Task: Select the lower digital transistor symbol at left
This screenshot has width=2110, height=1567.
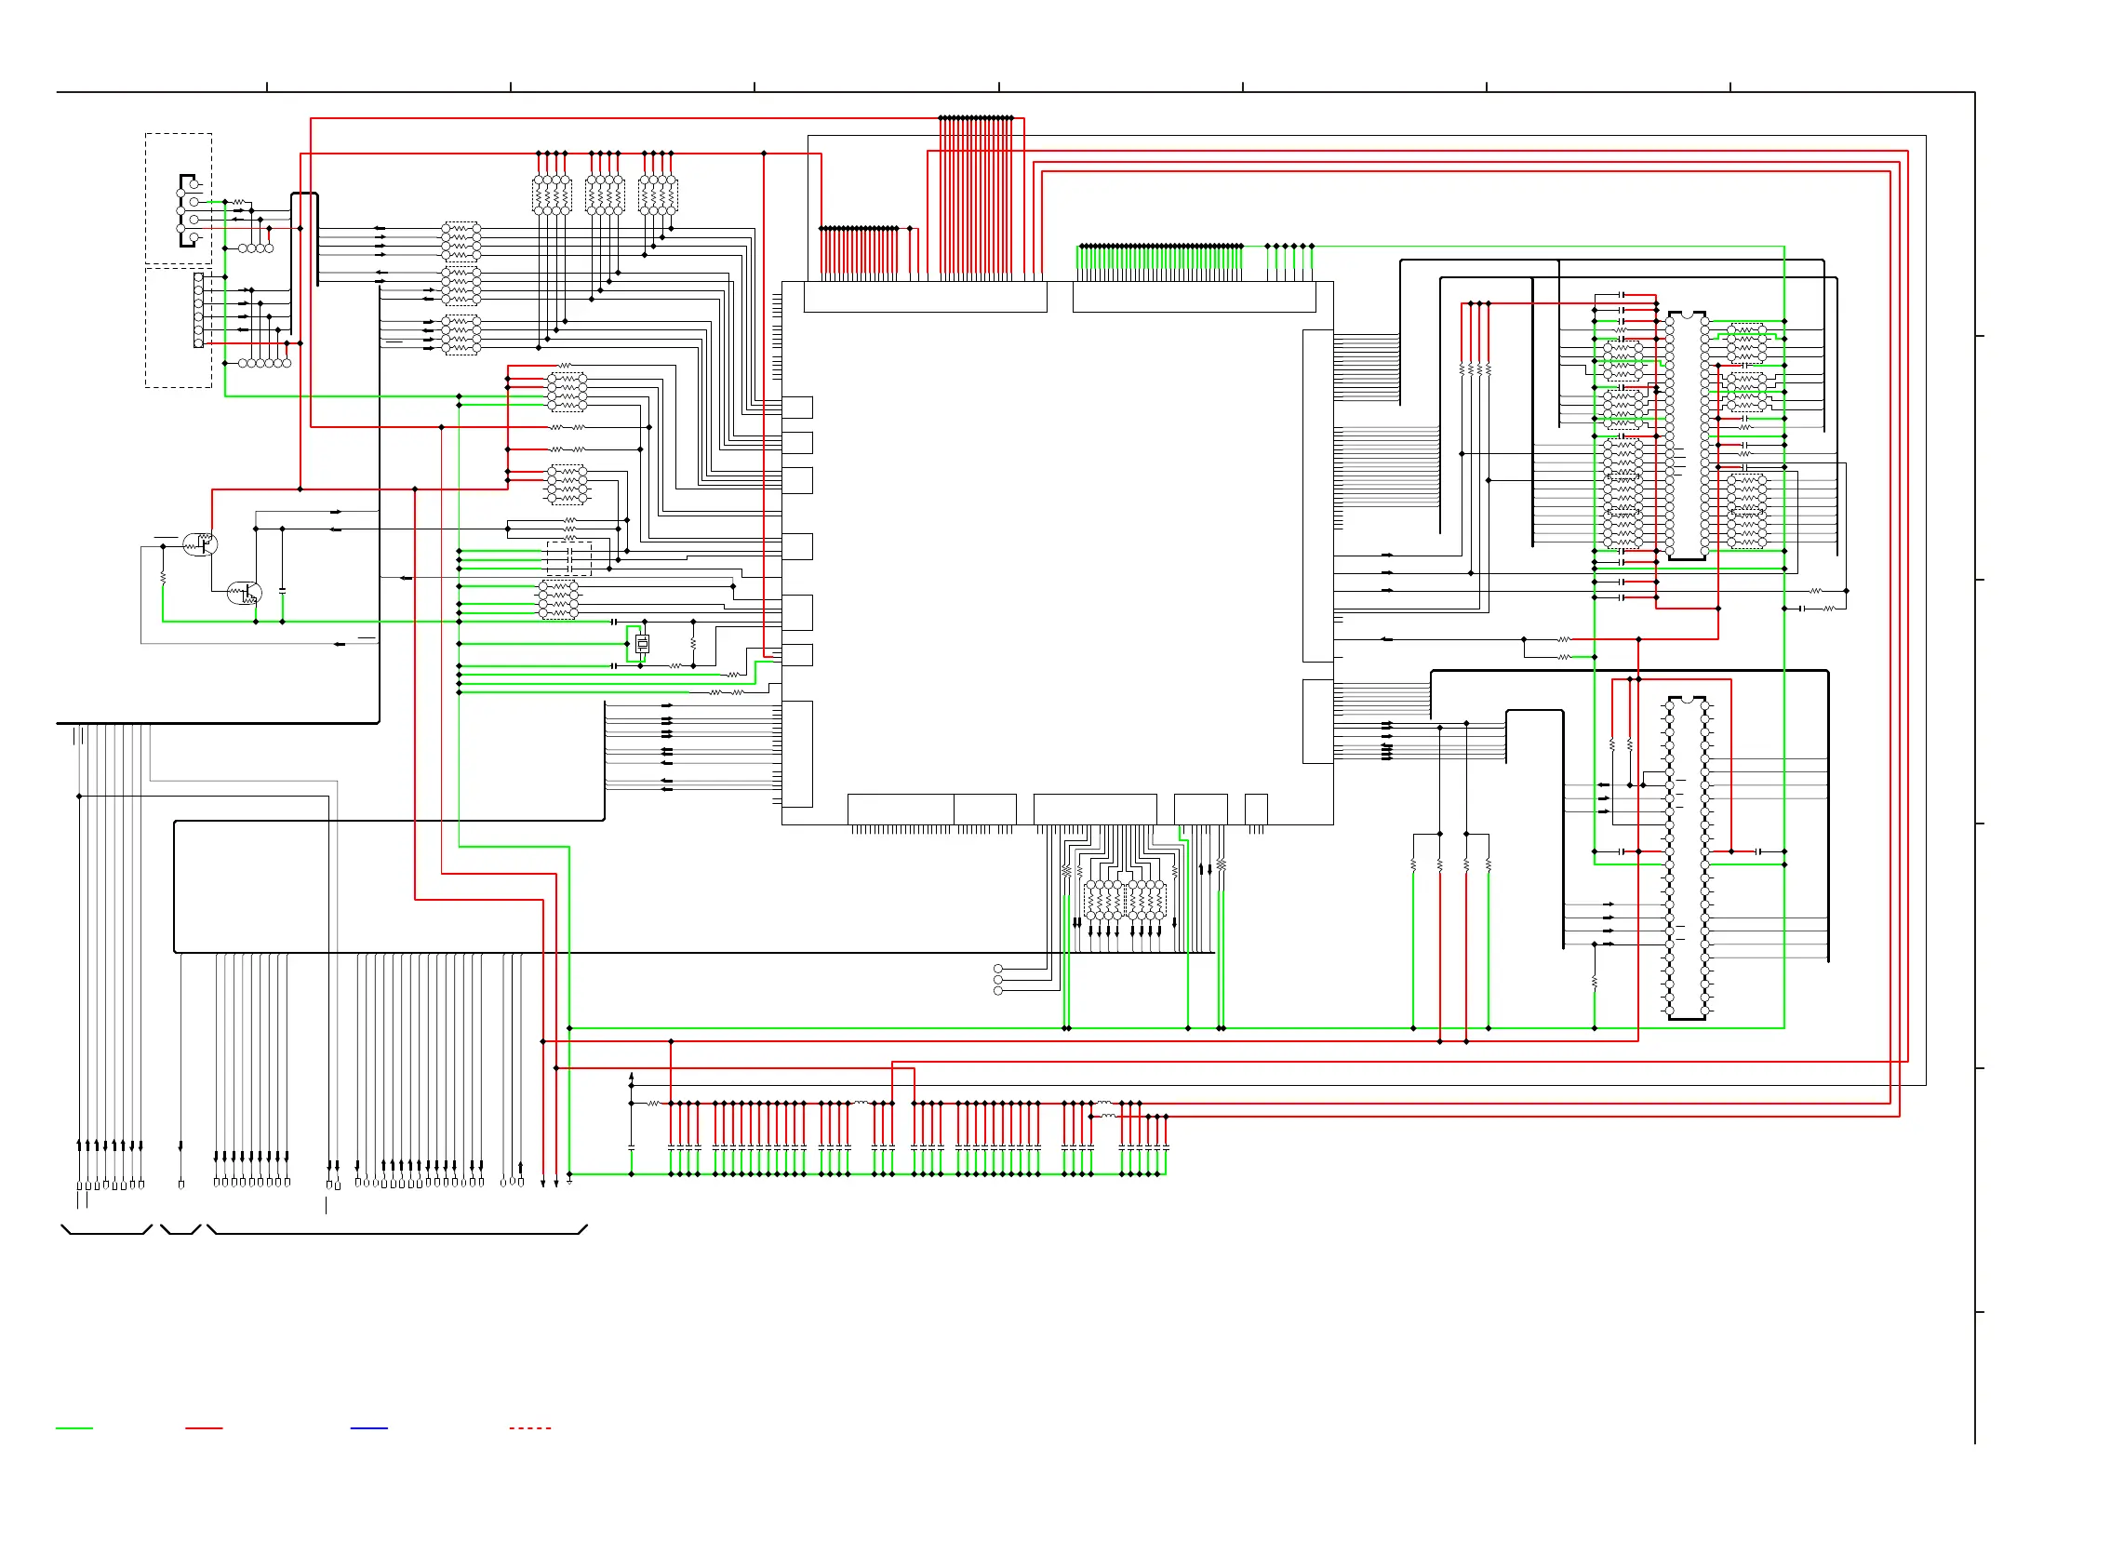Action: tap(245, 594)
